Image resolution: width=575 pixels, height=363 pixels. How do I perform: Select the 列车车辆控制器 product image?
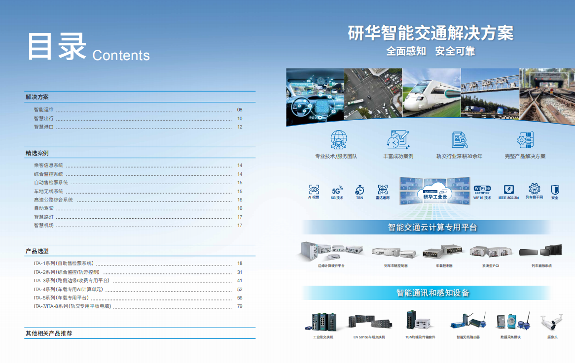[394, 252]
